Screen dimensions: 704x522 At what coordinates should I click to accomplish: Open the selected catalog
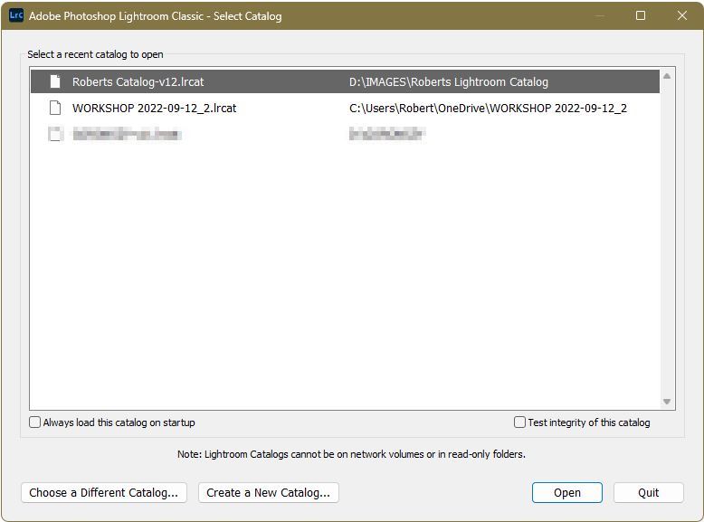[567, 493]
